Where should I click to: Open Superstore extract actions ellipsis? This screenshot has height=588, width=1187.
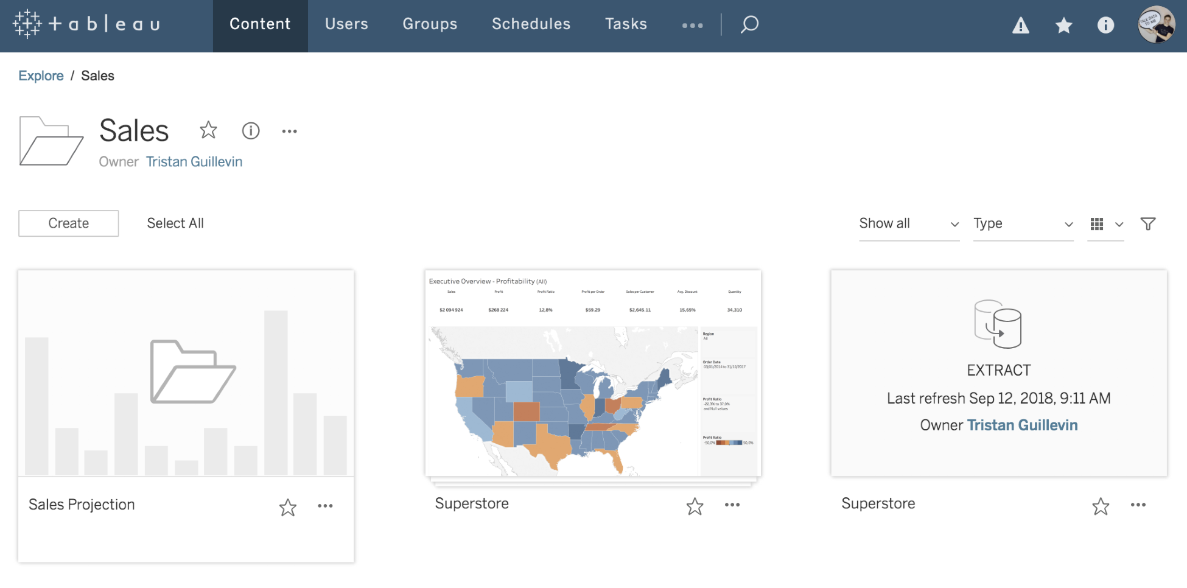click(1138, 505)
